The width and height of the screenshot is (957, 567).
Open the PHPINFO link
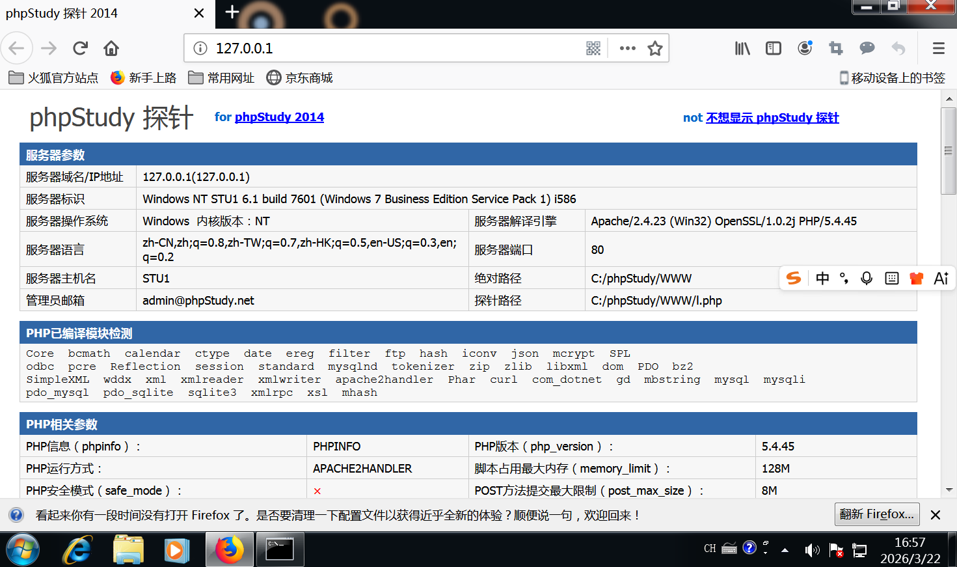(336, 447)
